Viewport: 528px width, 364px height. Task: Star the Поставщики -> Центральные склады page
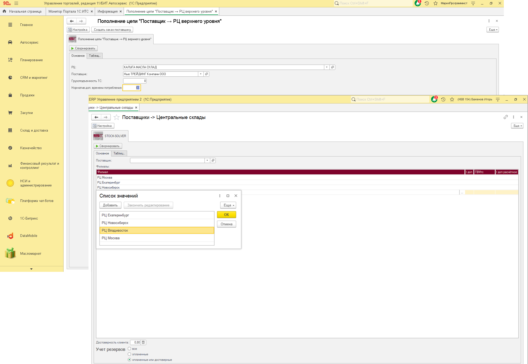coord(117,117)
